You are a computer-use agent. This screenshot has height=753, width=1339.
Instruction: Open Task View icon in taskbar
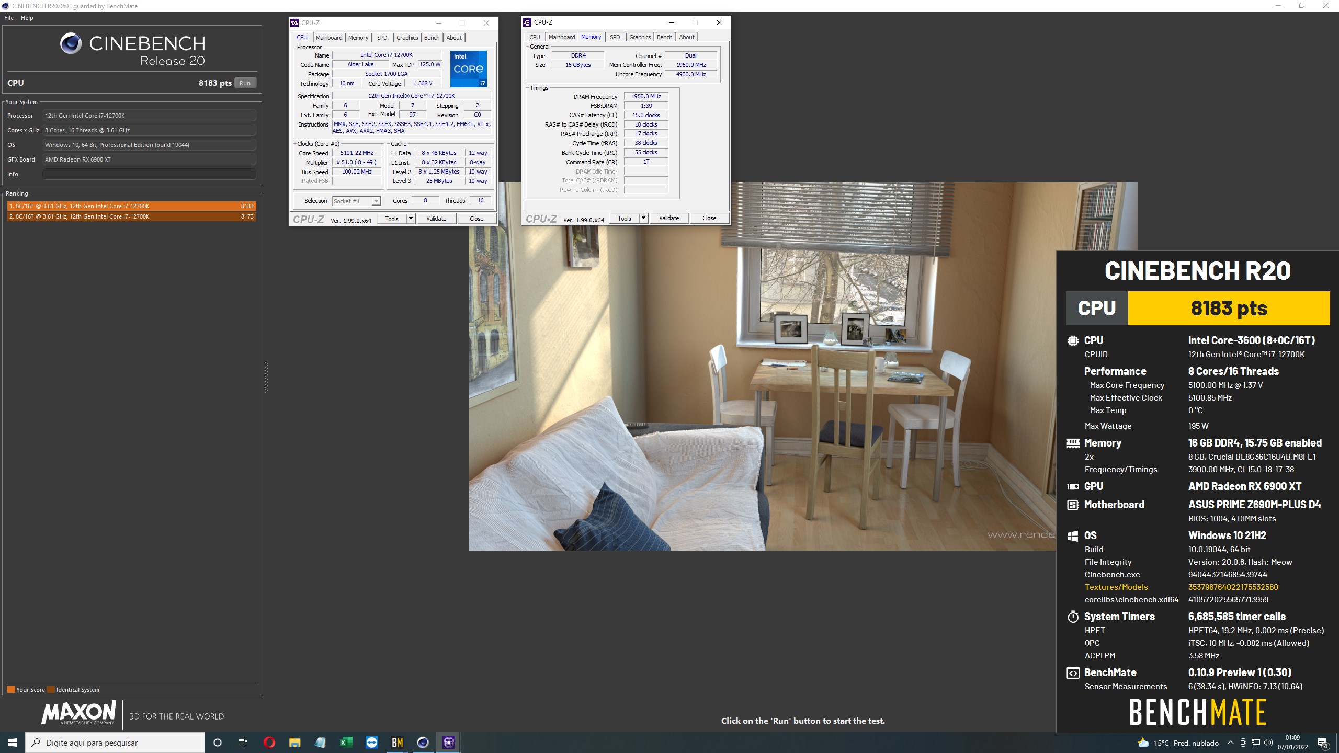[x=243, y=743]
